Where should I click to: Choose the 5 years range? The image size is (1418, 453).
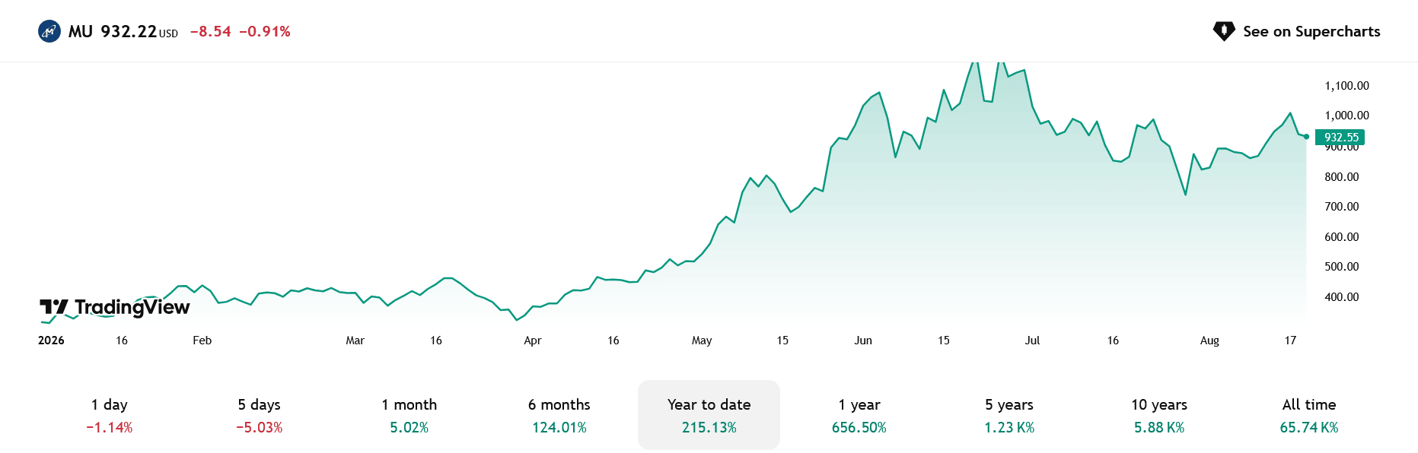1009,415
